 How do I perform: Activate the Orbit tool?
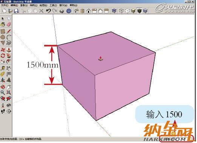3,87
